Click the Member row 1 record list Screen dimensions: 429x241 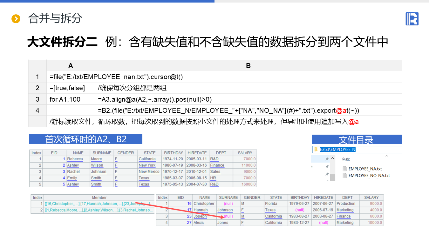click(x=99, y=204)
